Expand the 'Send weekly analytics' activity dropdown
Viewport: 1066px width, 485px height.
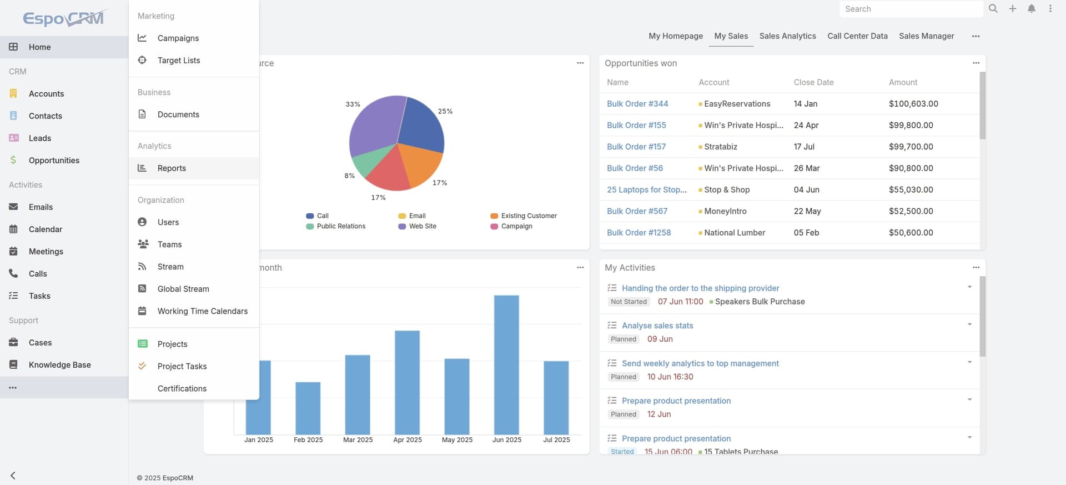(969, 362)
